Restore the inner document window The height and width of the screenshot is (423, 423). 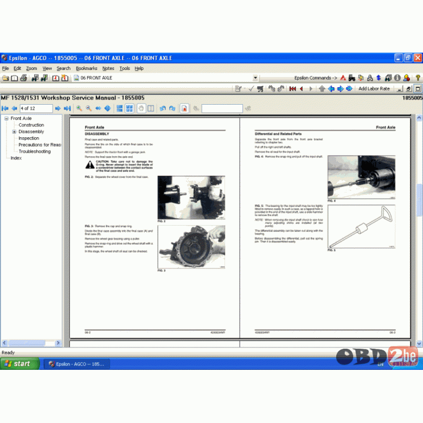pos(409,89)
